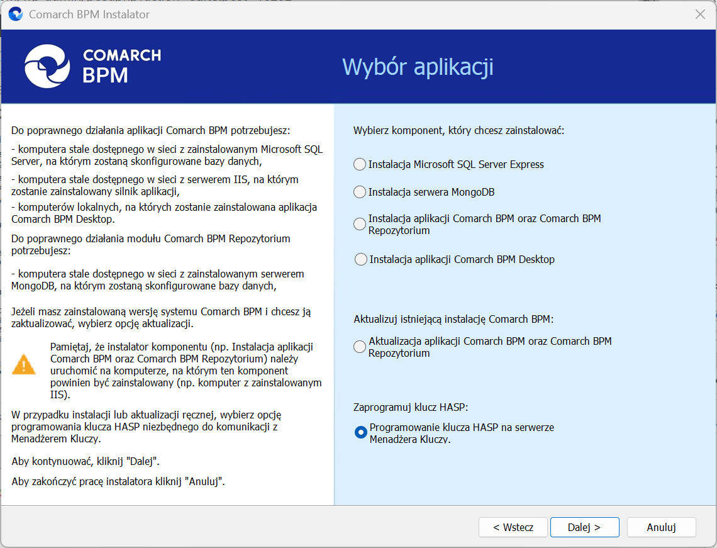
Task: Click "W przypadku instalacji lub aktualizacji ręcznej" paragraph
Action: coord(147,427)
